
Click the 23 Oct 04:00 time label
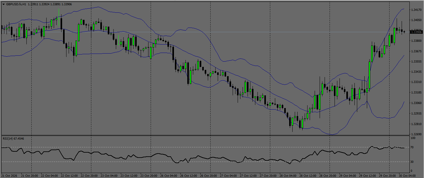(x=109, y=176)
